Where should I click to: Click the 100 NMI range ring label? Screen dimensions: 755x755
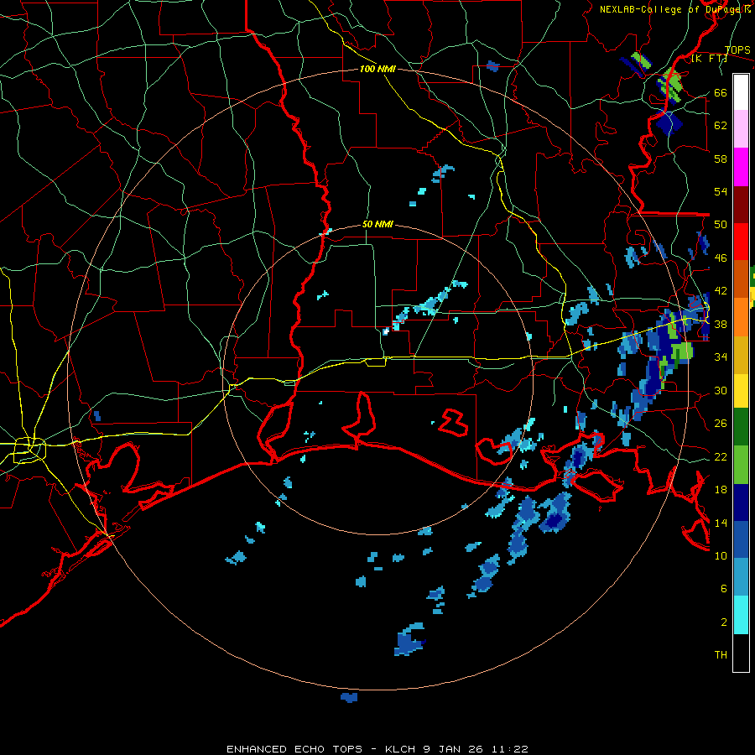377,69
